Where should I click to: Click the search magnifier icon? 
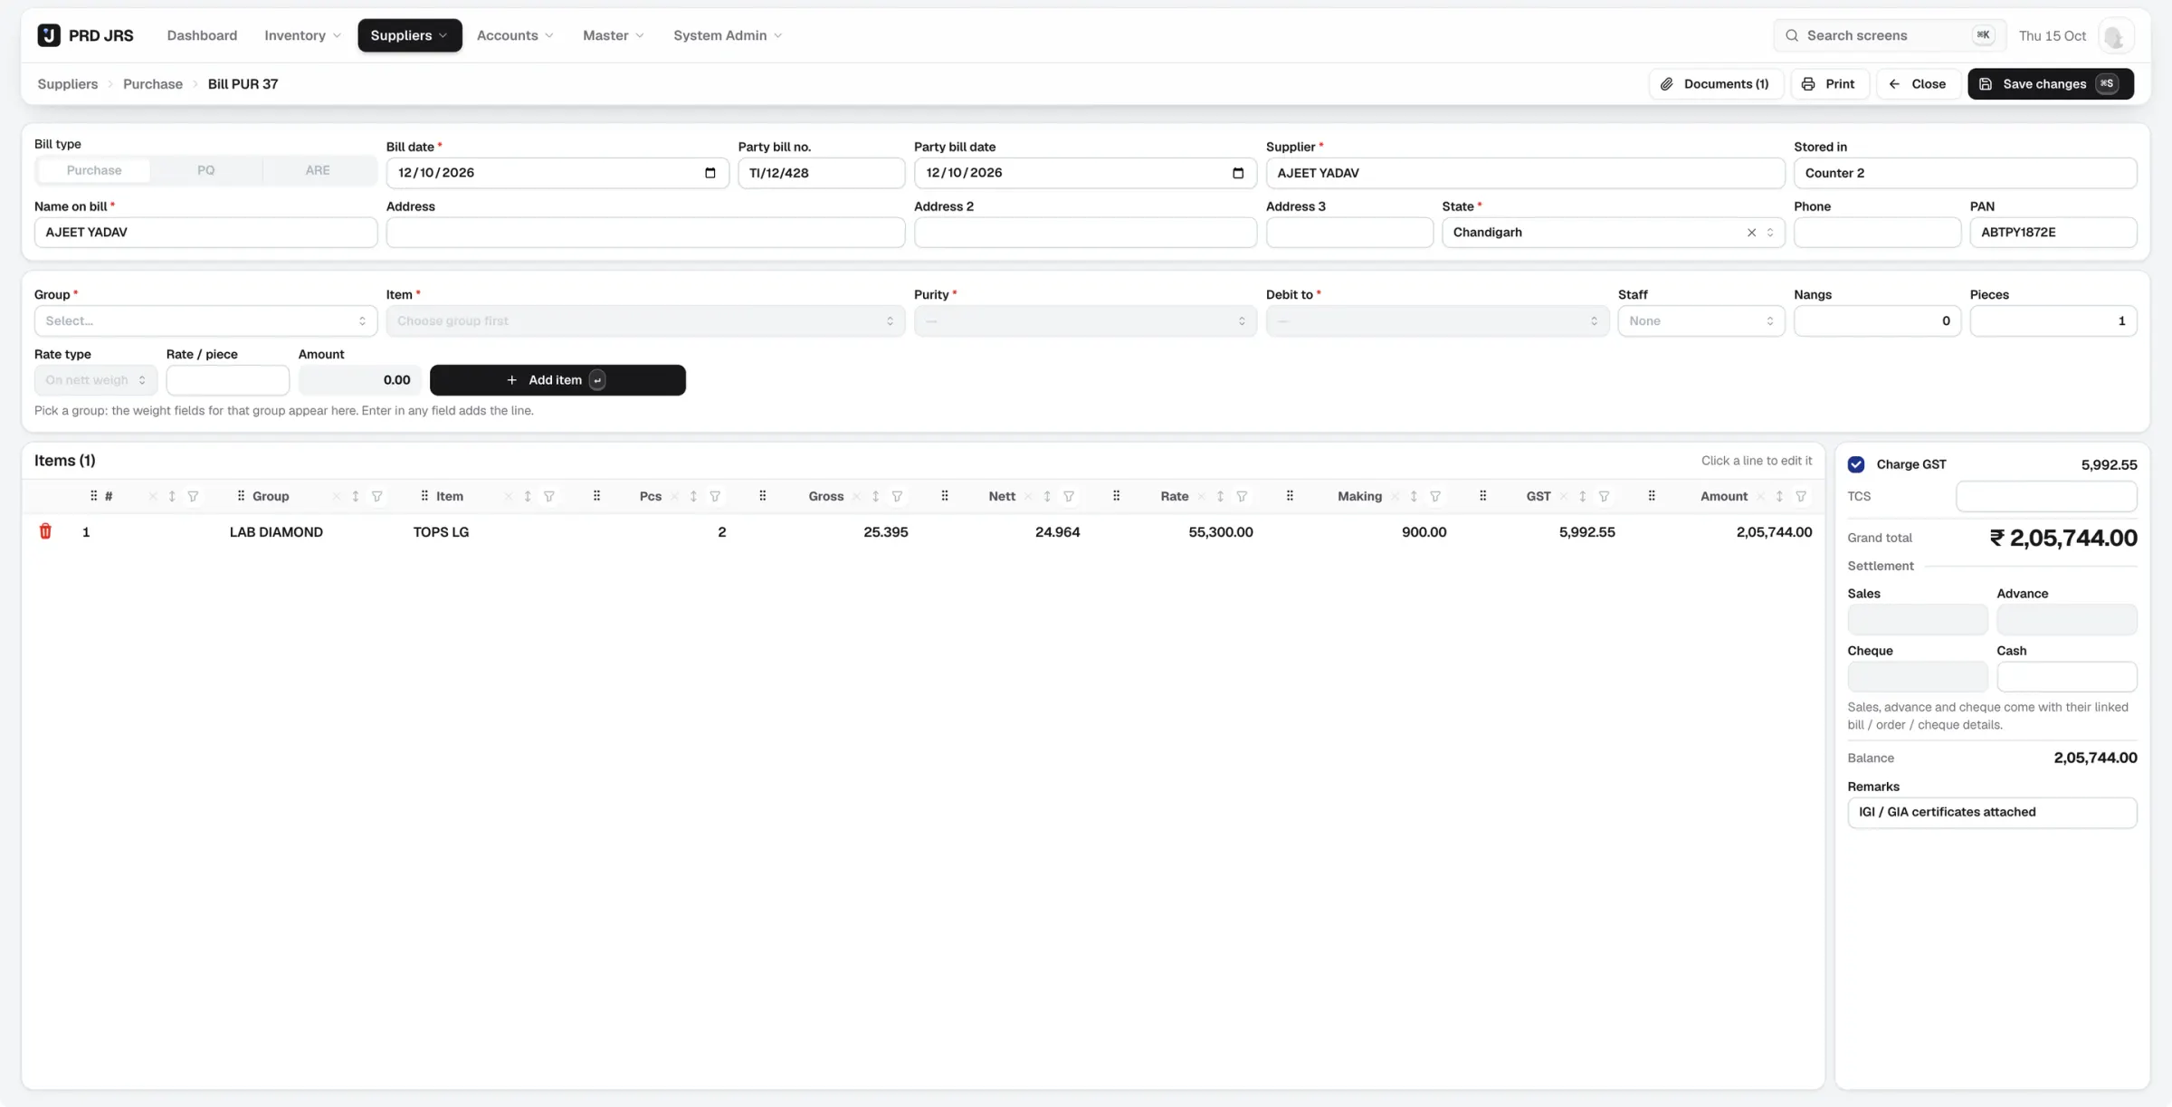click(x=1792, y=35)
